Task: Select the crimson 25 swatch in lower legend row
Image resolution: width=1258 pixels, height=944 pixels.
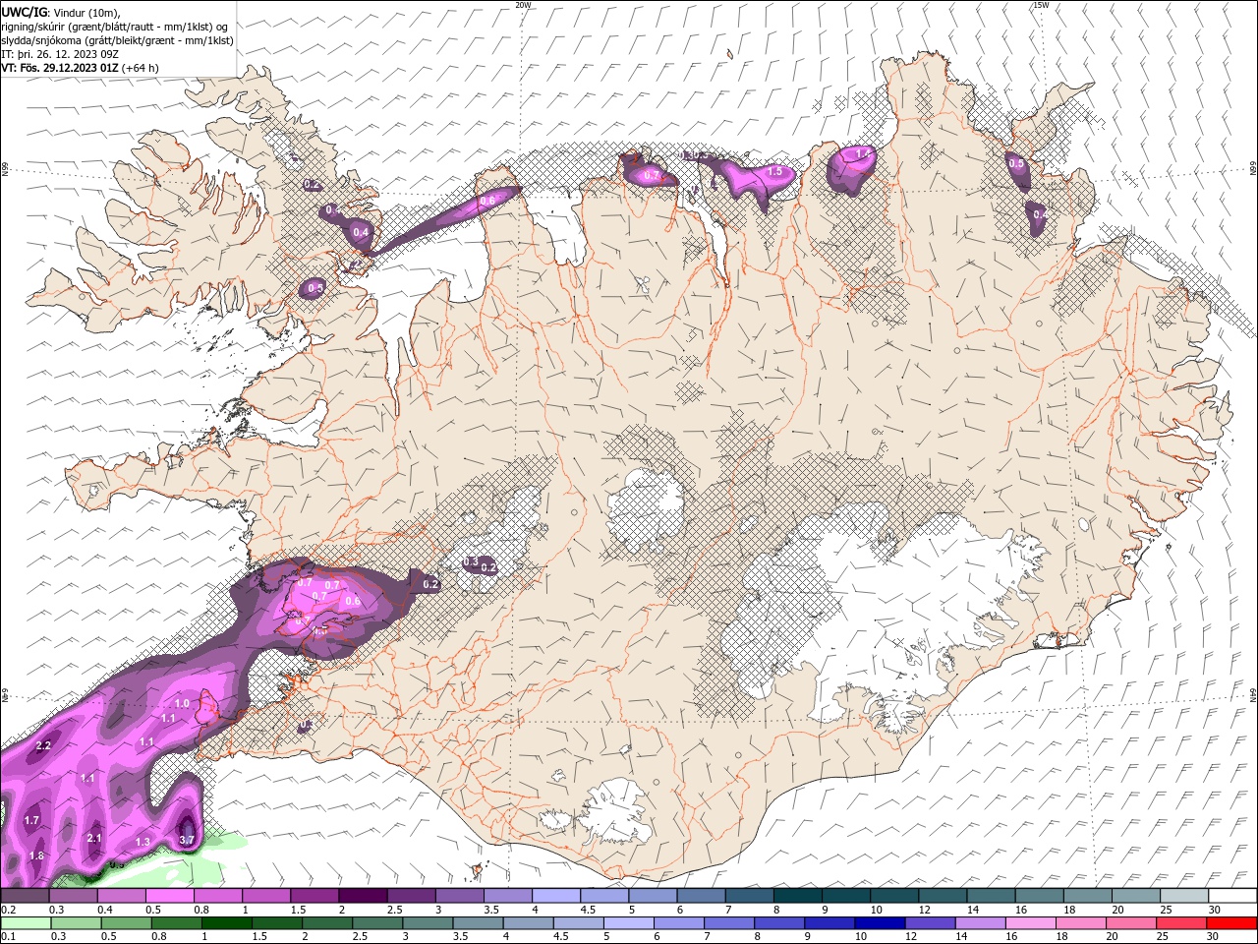Action: click(1181, 923)
